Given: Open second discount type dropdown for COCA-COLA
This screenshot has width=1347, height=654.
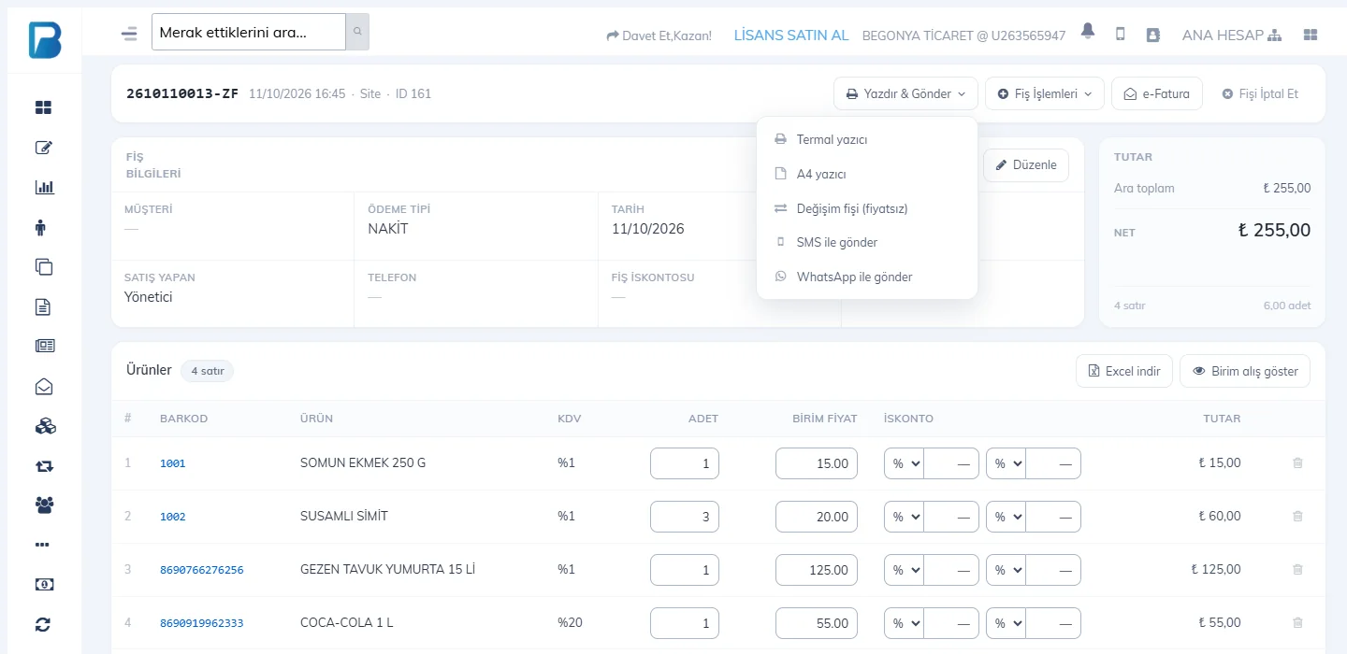Looking at the screenshot, I should (1006, 623).
